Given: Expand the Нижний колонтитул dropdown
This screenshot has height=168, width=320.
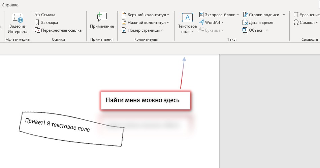Looking at the screenshot, I should (146, 23).
